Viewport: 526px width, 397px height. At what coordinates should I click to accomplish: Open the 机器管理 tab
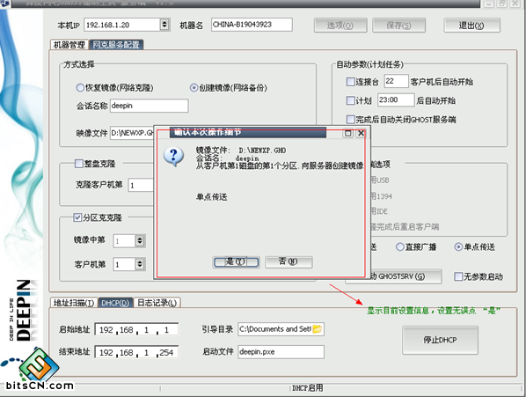pos(69,45)
